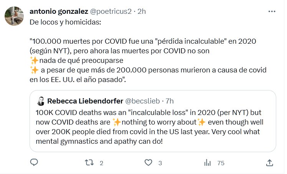287x174 pixels.
Task: Click the 7h quoted tweet timestamp
Action: (168, 101)
